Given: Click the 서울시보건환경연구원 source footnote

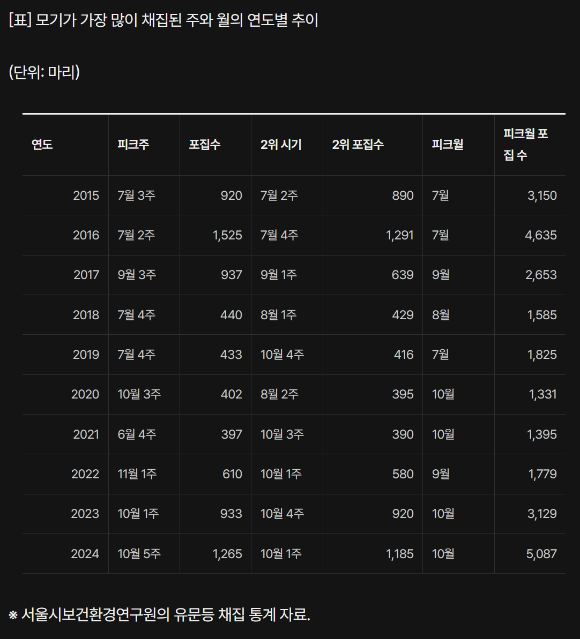Looking at the screenshot, I should pyautogui.click(x=160, y=614).
